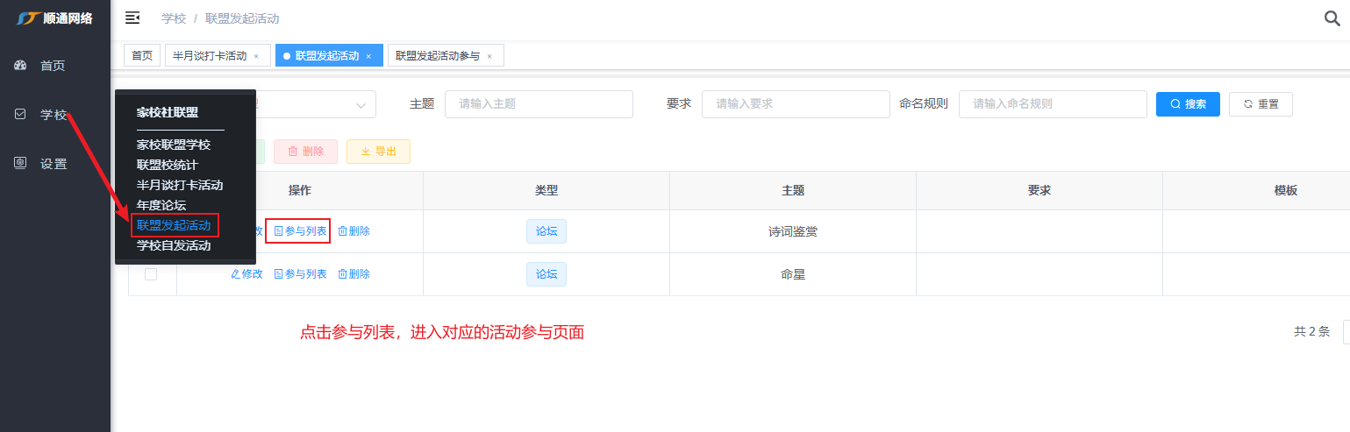This screenshot has width=1350, height=432.
Task: Collapse the sidebar with hamburger icon
Action: [x=132, y=18]
